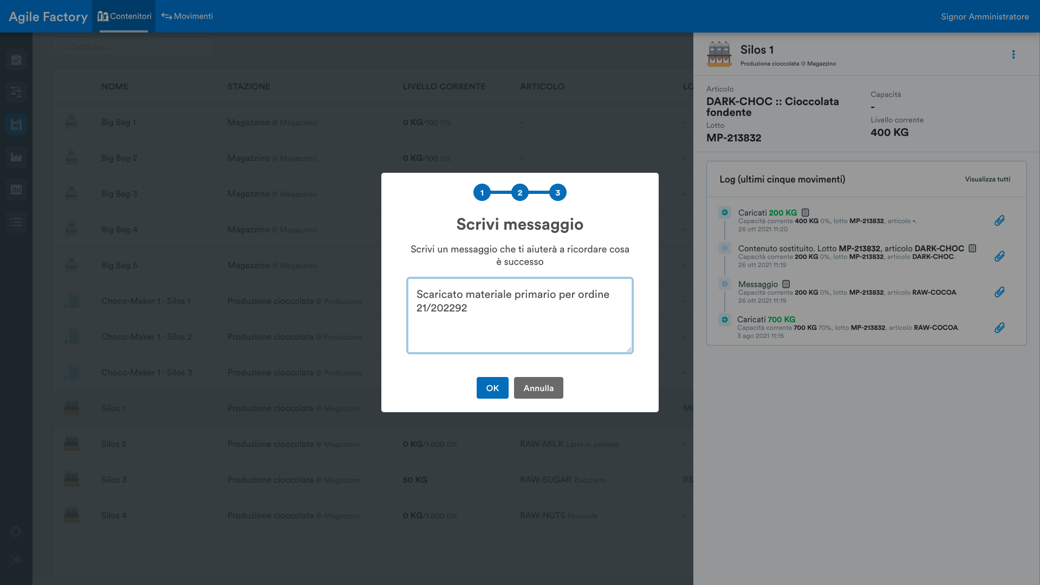View note icon next to Contenuto sostituito
This screenshot has width=1040, height=585.
tap(972, 249)
